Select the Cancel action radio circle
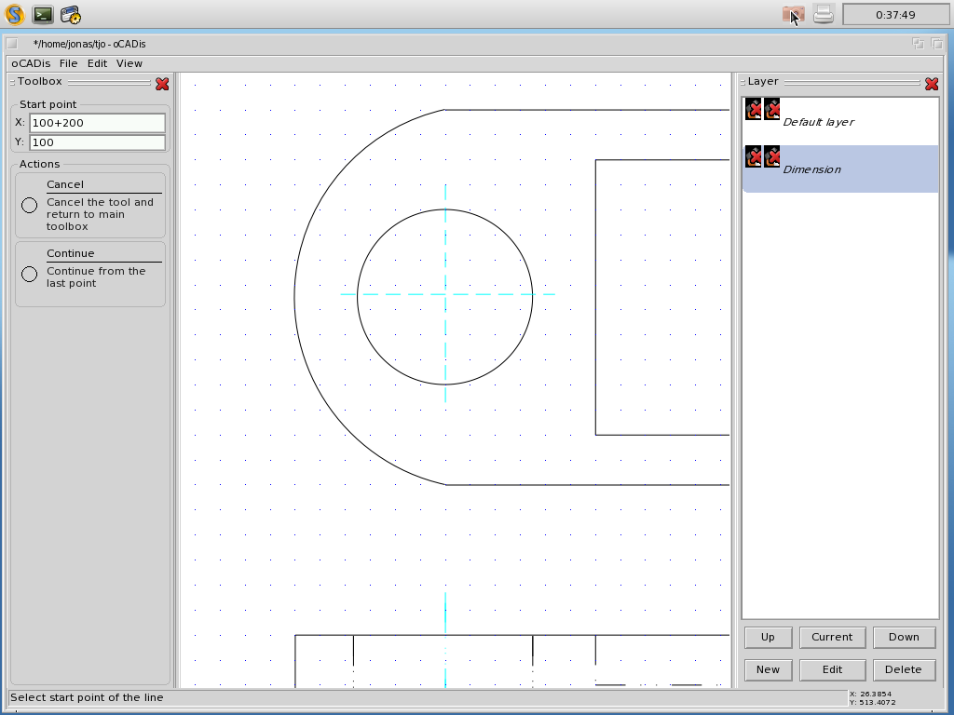The width and height of the screenshot is (954, 715). [29, 206]
